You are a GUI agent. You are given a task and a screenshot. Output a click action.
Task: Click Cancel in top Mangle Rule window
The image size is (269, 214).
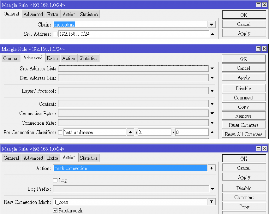click(244, 24)
